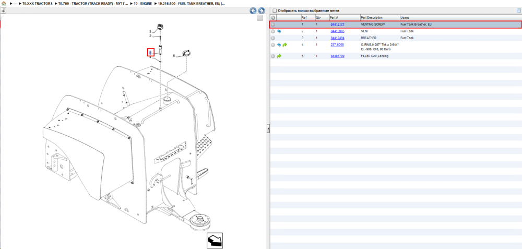Click the 'Fuel Tank' usage in VENT row
Image resolution: width=522 pixels, height=249 pixels.
(x=407, y=31)
